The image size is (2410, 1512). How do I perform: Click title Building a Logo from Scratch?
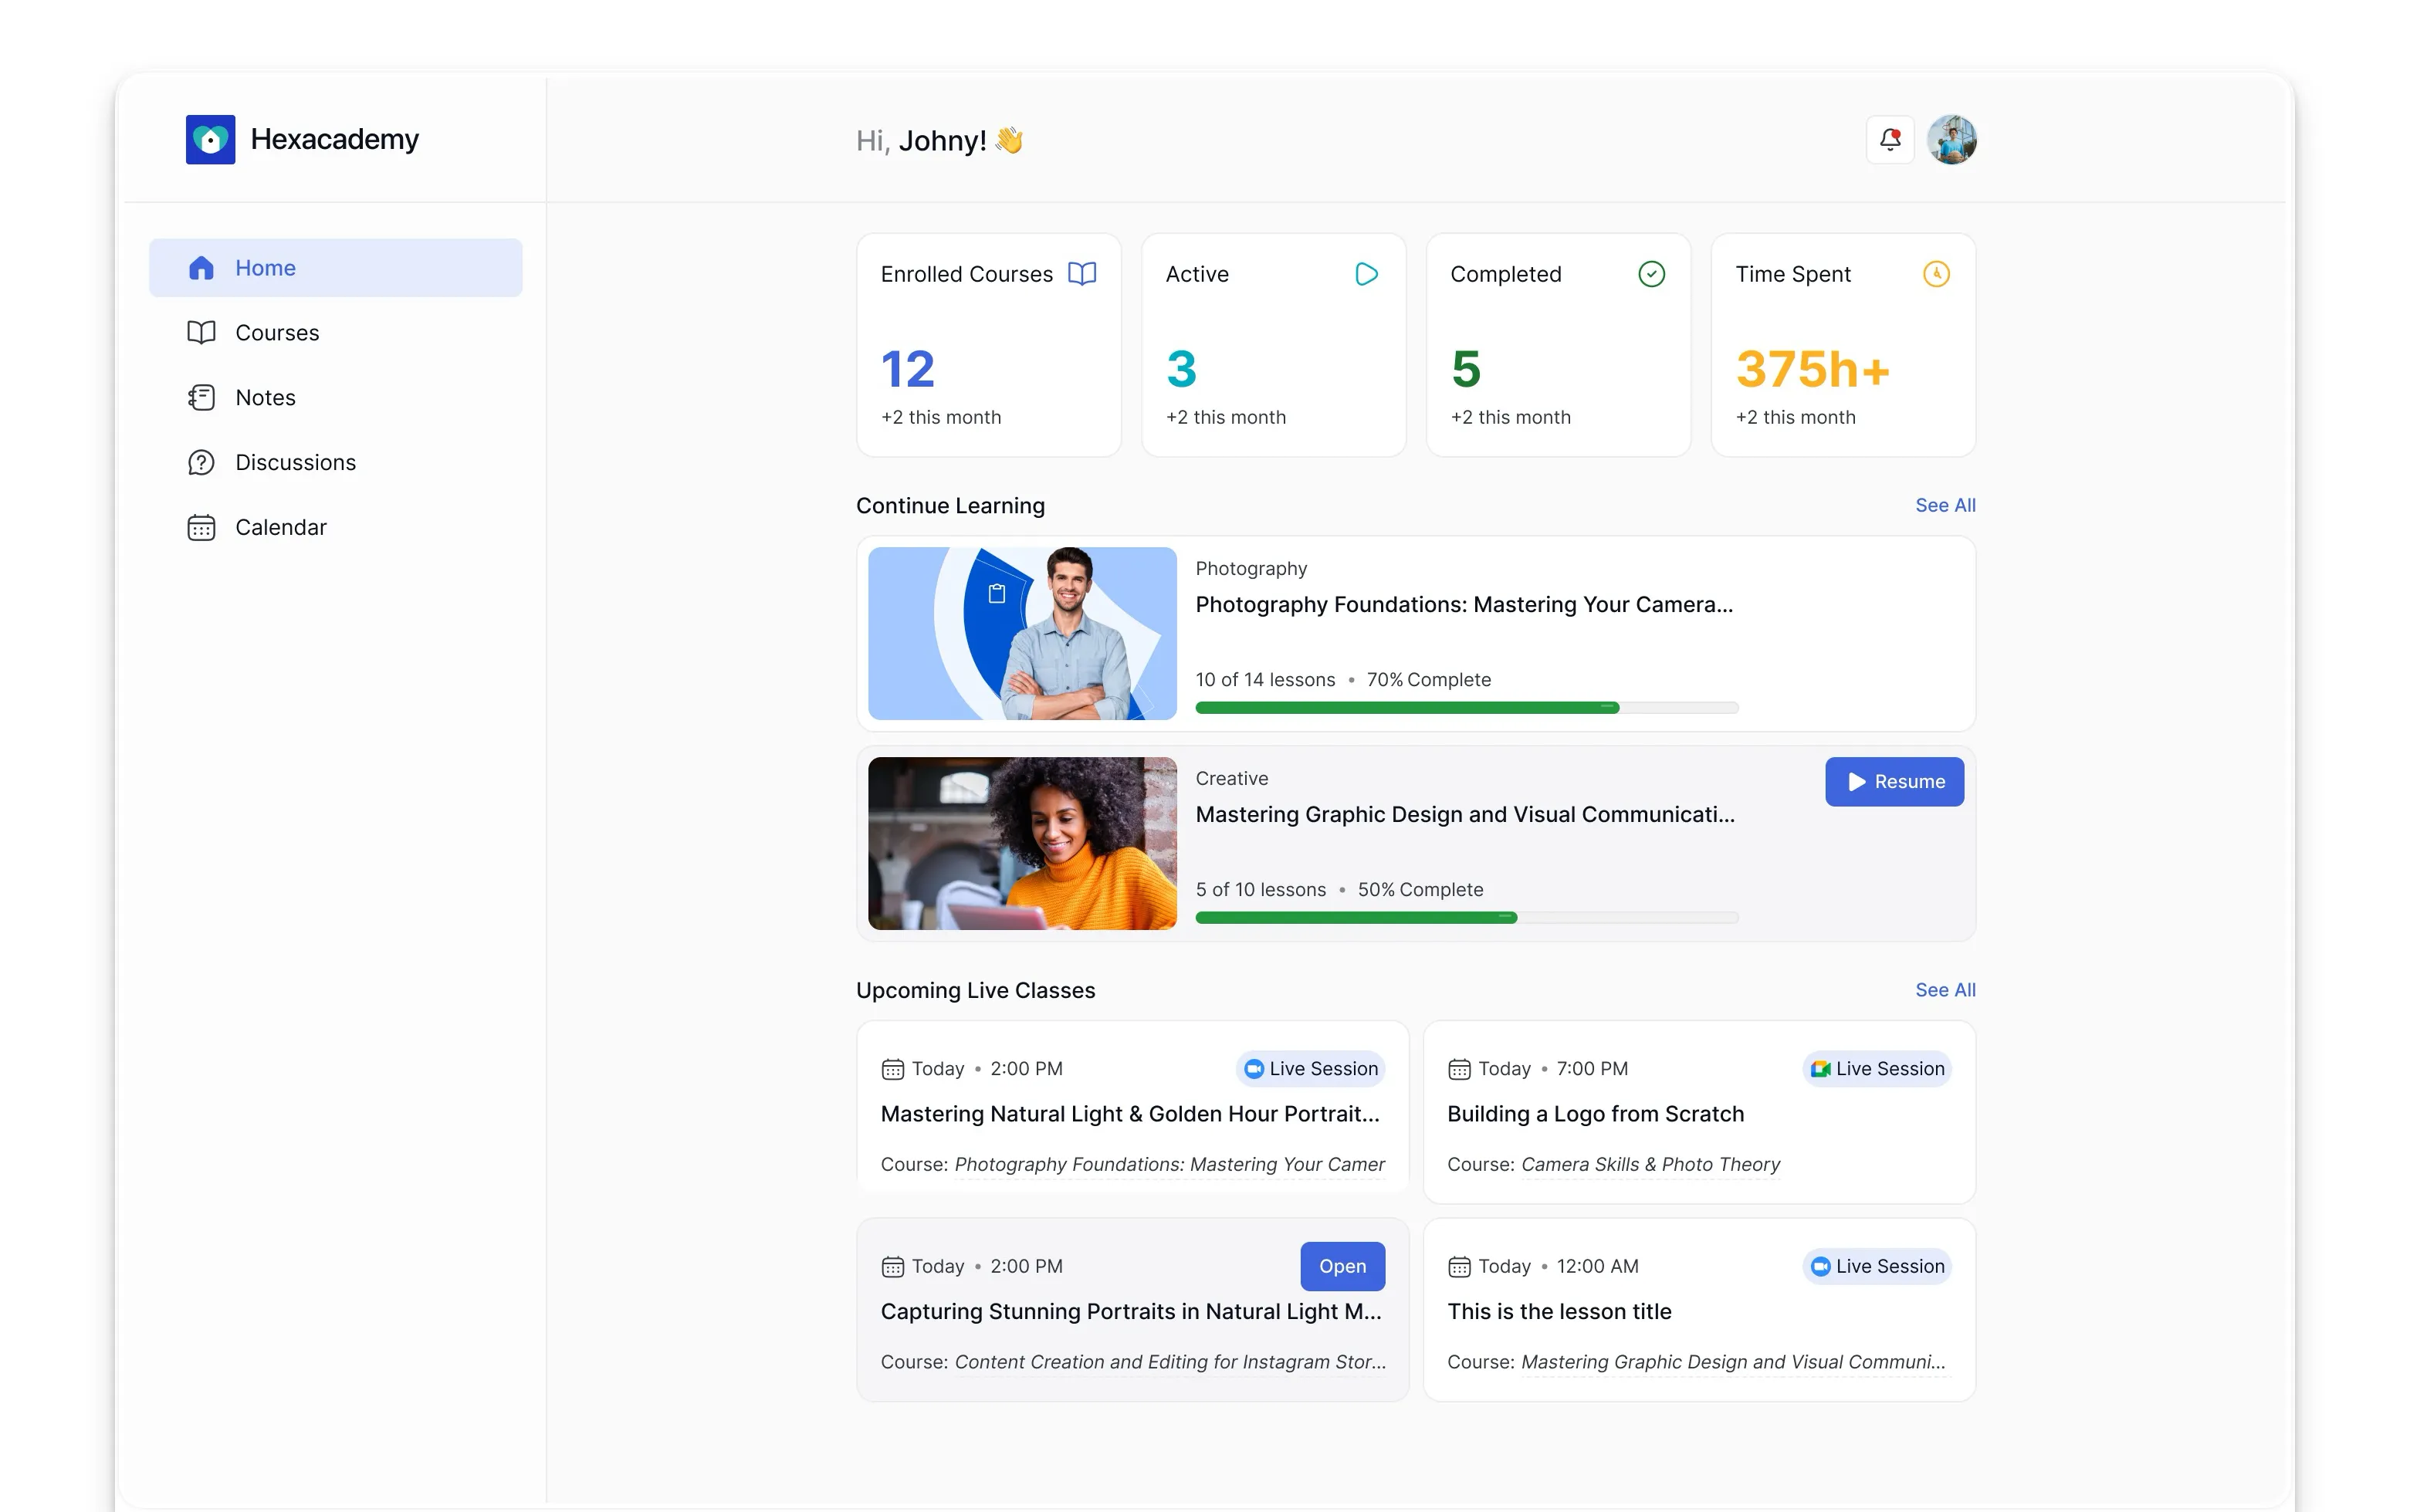(1595, 1114)
